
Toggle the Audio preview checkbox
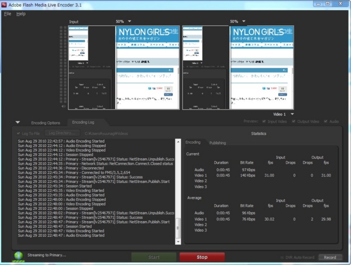click(x=325, y=121)
